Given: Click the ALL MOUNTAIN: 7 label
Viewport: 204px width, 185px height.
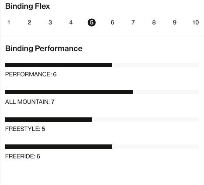Looking at the screenshot, I should coord(30,102).
